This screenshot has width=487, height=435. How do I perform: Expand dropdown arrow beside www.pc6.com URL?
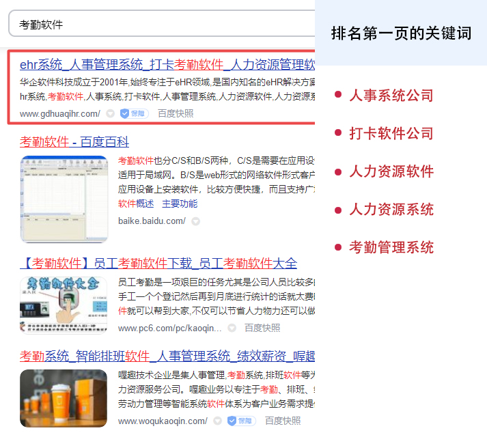(232, 328)
